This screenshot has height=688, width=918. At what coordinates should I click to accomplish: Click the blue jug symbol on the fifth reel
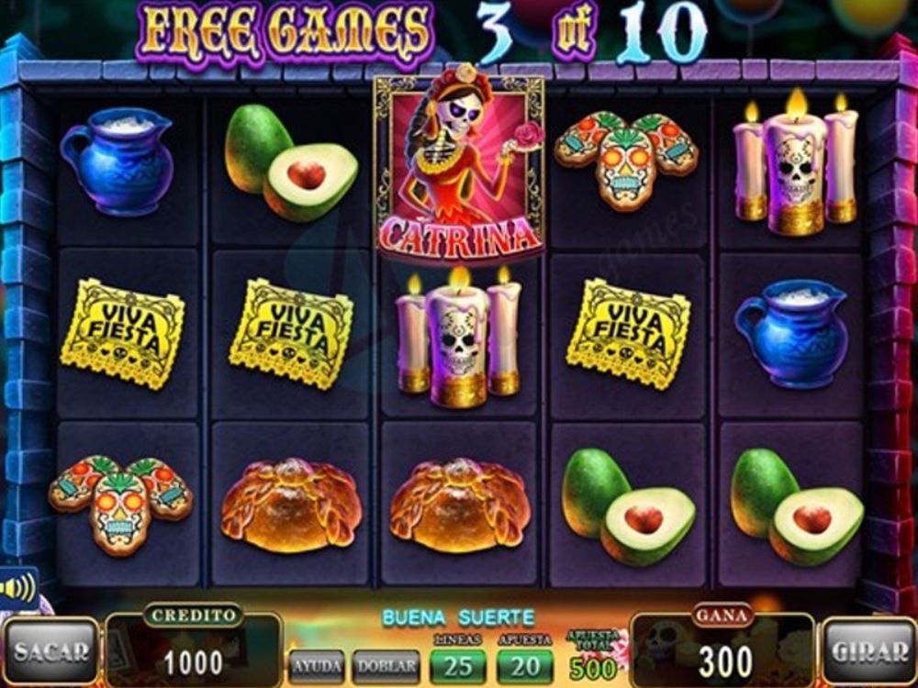click(x=791, y=334)
